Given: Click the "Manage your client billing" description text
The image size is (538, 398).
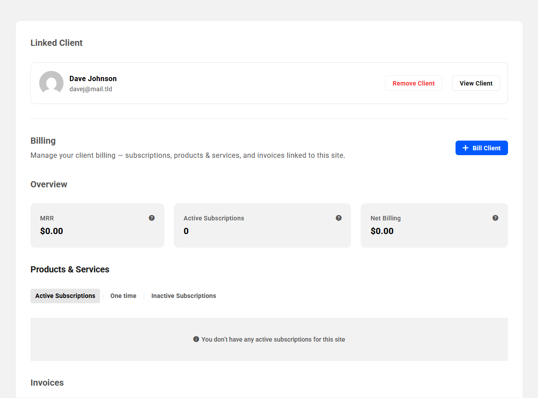Looking at the screenshot, I should click(187, 155).
